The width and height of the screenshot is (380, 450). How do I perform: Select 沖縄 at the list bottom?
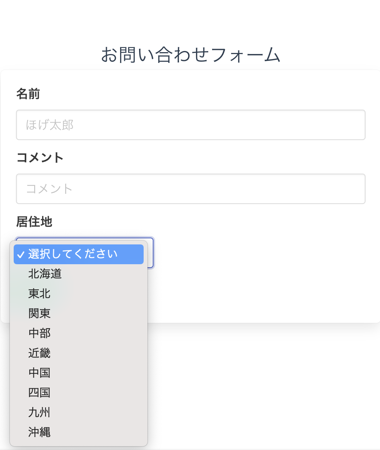coord(40,432)
